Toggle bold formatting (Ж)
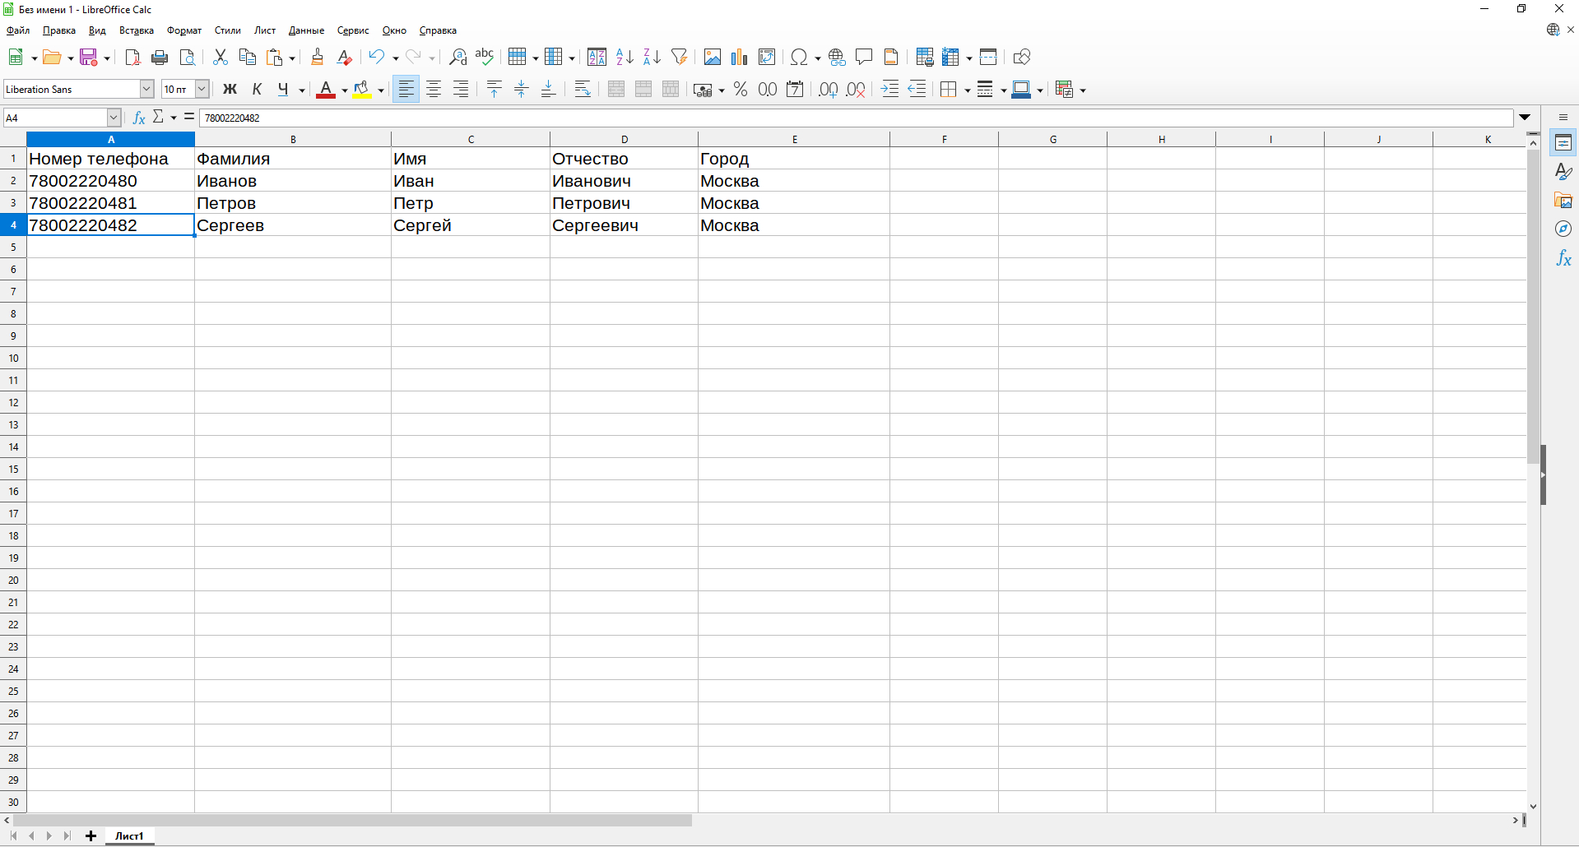Viewport: 1579px width, 847px height. [x=230, y=90]
